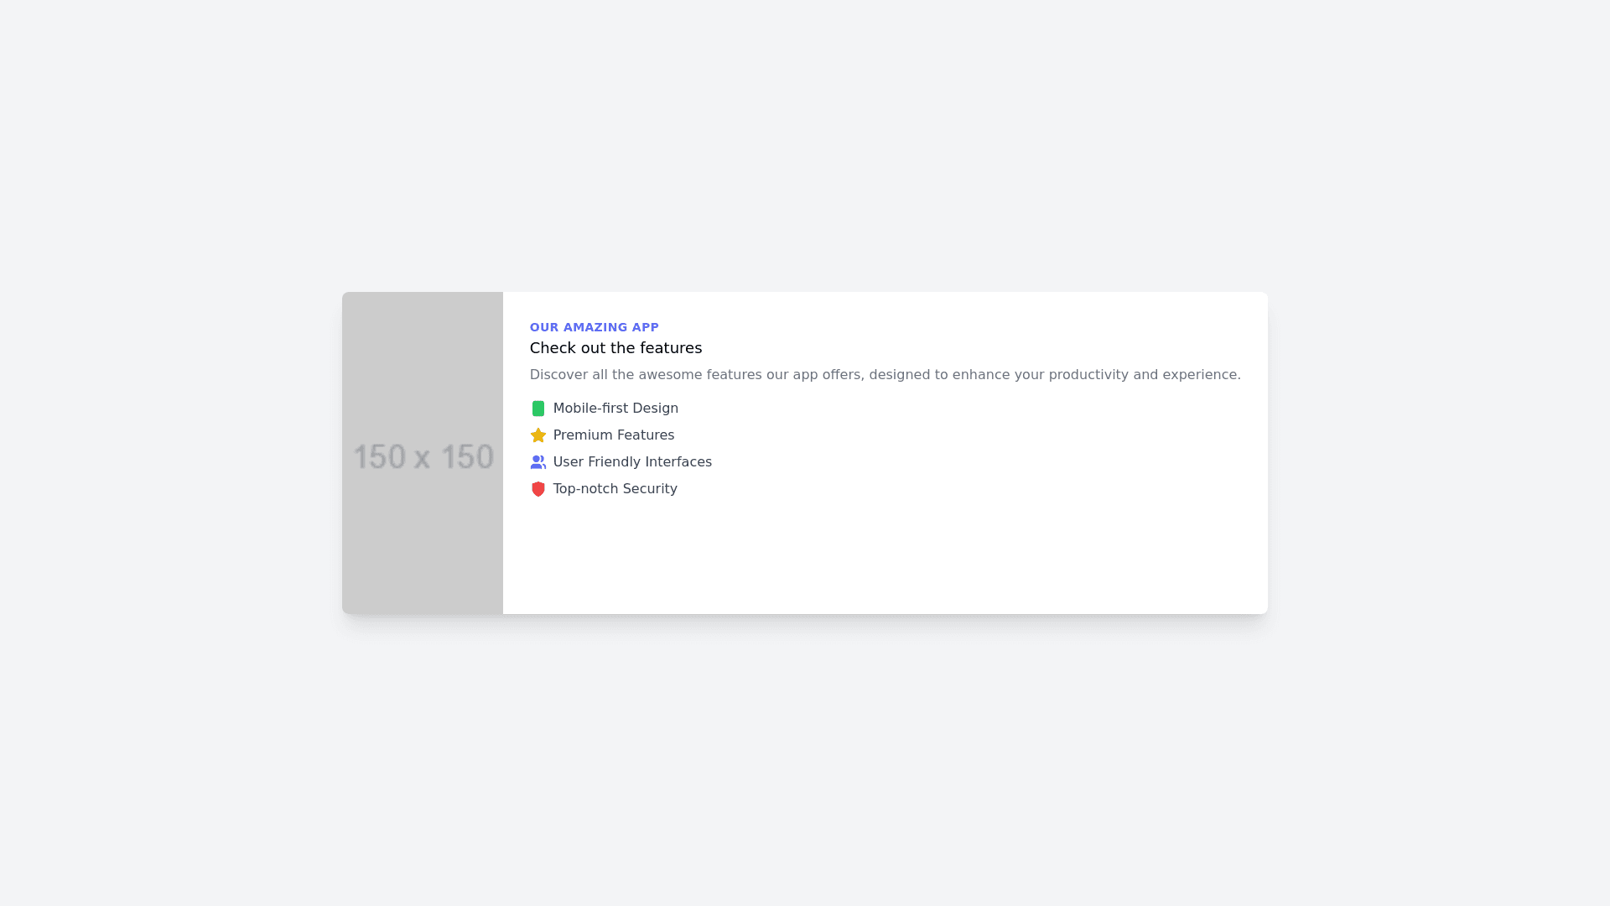Click the word 'offers' in the description
1610x906 pixels.
843,375
